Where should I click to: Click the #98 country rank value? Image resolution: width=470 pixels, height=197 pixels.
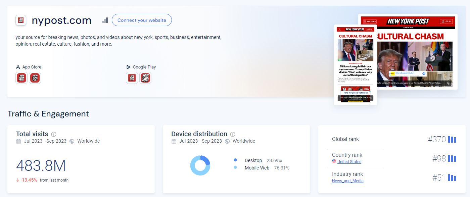[x=439, y=158]
